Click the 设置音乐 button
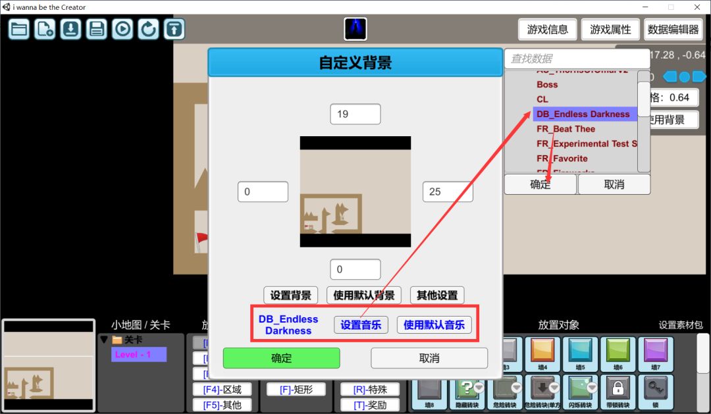The image size is (711, 414). coord(361,324)
